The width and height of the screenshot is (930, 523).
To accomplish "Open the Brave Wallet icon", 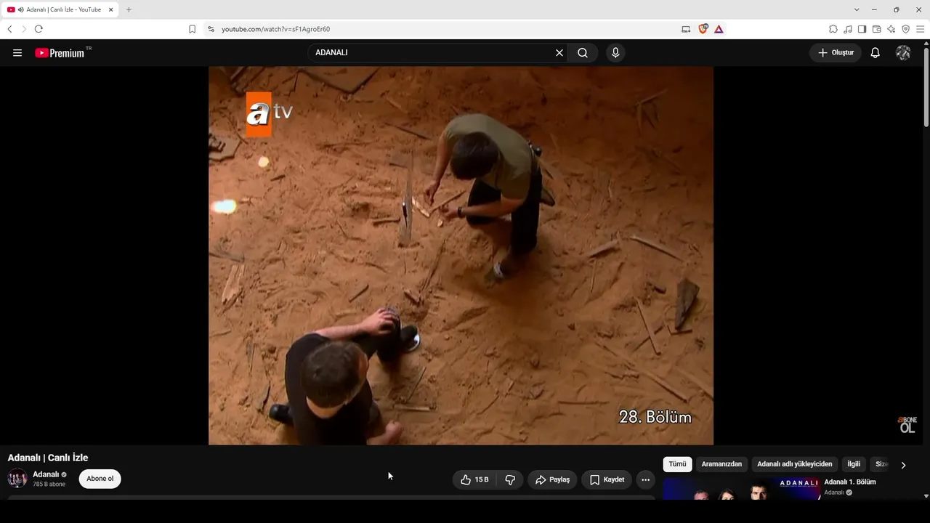I will tap(876, 29).
